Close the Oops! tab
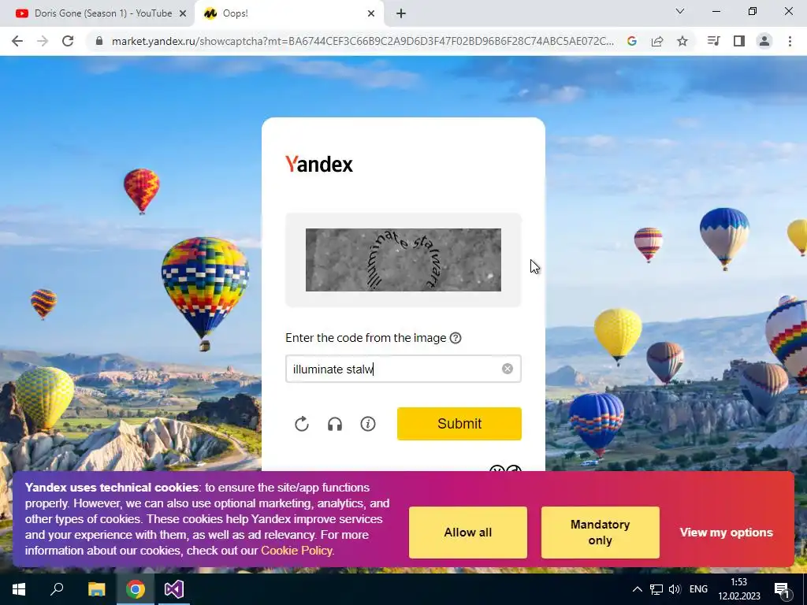Viewport: 807px width, 605px height. tap(371, 13)
